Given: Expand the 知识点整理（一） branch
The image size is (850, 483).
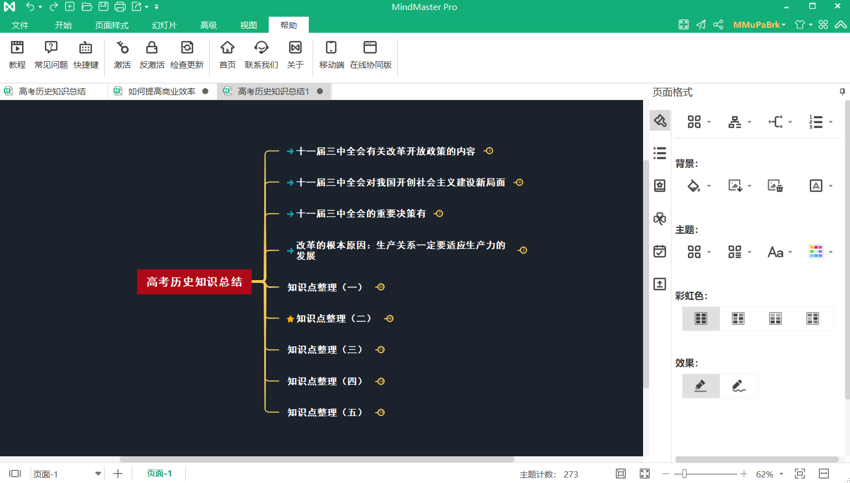Looking at the screenshot, I should tap(381, 287).
